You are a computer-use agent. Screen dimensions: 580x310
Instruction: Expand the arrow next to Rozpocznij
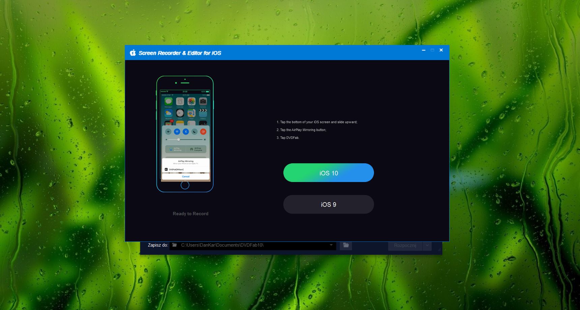click(x=427, y=245)
